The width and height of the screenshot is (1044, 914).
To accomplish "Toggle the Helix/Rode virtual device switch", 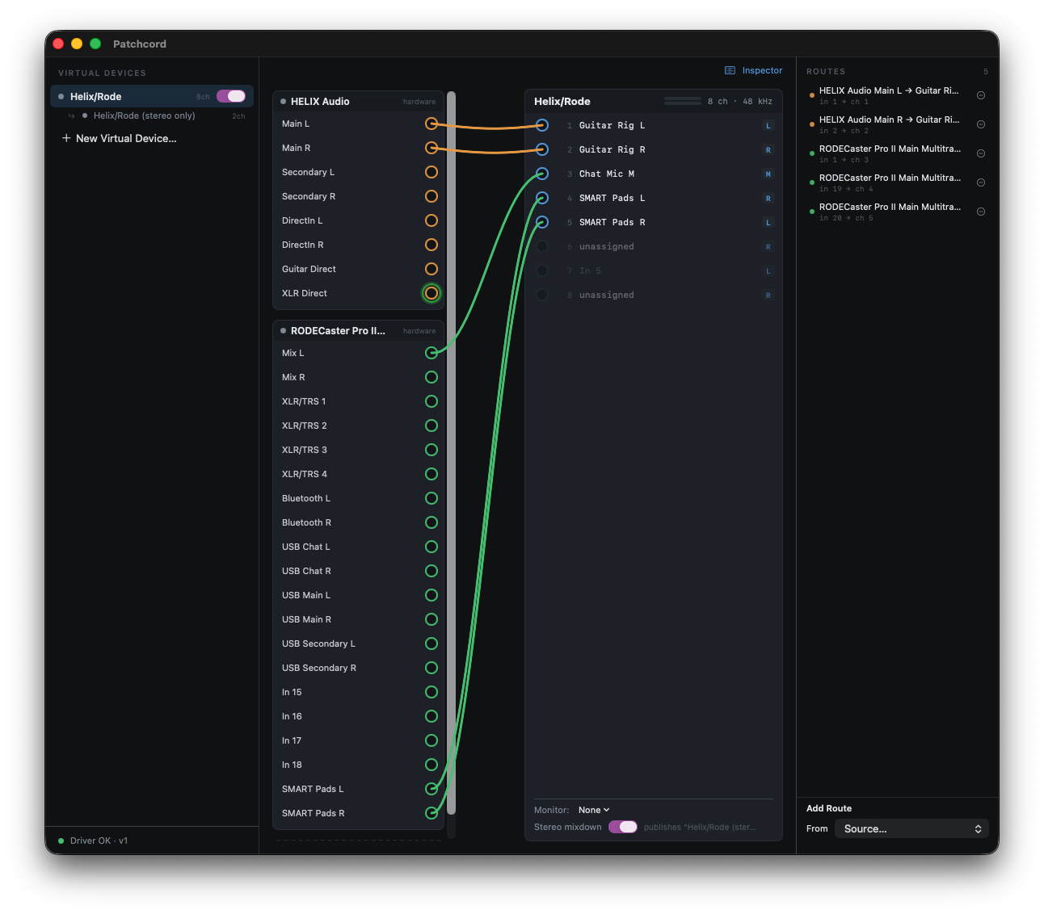I will point(231,96).
